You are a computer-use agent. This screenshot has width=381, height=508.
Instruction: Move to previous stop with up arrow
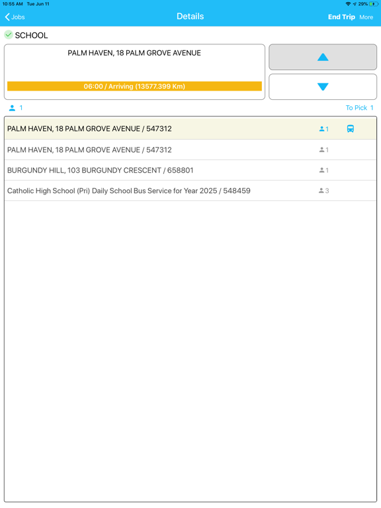tap(323, 57)
